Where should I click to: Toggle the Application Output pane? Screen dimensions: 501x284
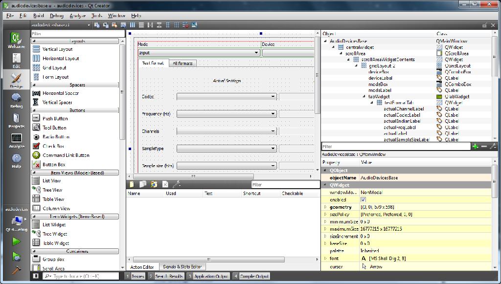click(207, 276)
